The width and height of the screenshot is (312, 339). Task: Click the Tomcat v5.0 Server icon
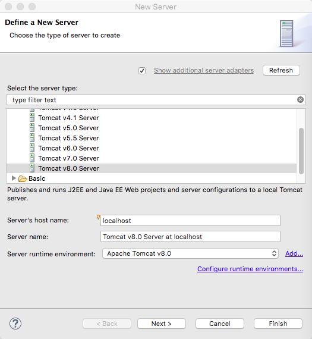32,128
